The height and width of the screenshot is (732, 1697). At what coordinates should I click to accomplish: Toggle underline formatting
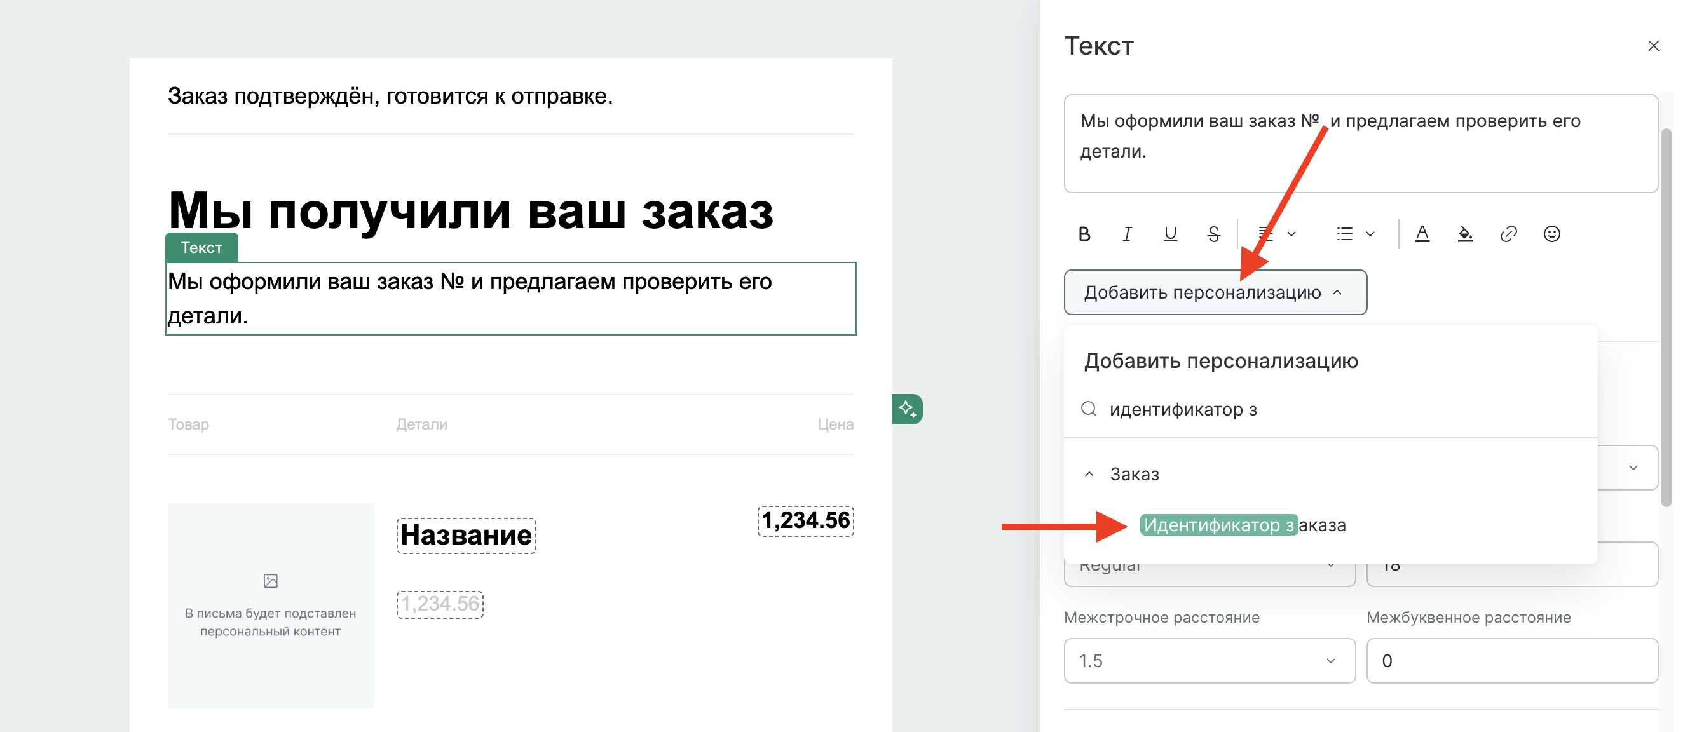[x=1170, y=234]
